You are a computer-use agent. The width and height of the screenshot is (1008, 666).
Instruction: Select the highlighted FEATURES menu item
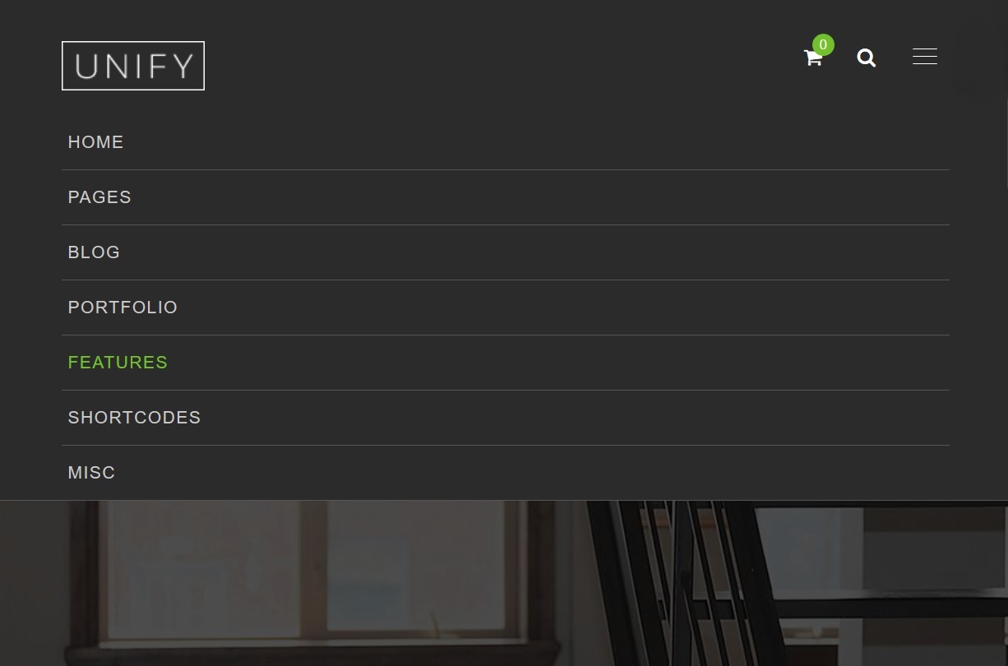pyautogui.click(x=118, y=363)
